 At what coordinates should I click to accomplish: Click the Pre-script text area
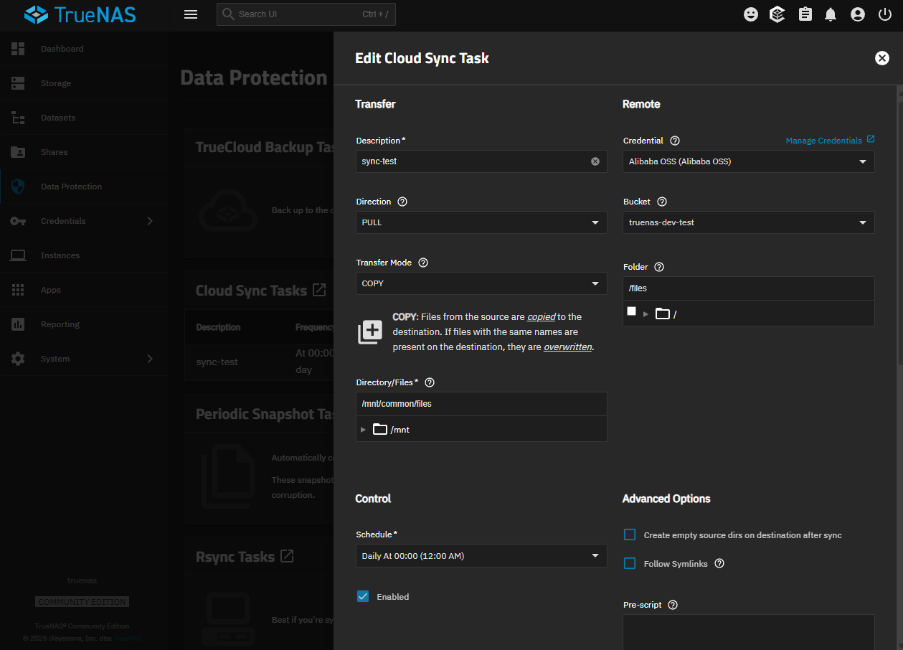(x=749, y=632)
